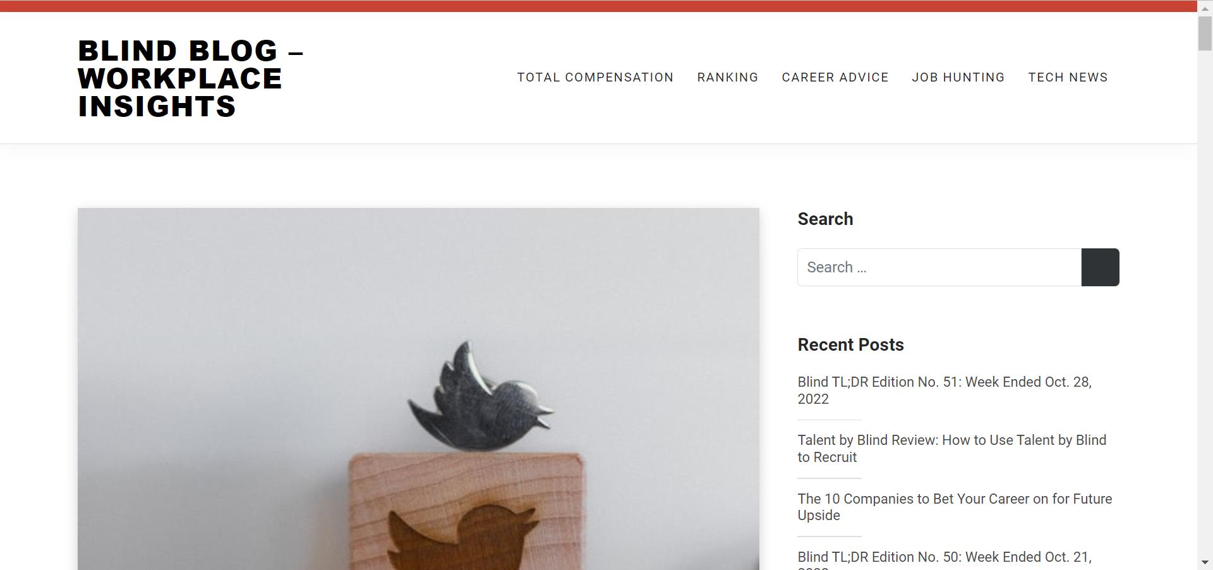Go to the Career Advice section
The height and width of the screenshot is (570, 1213).
coord(835,77)
